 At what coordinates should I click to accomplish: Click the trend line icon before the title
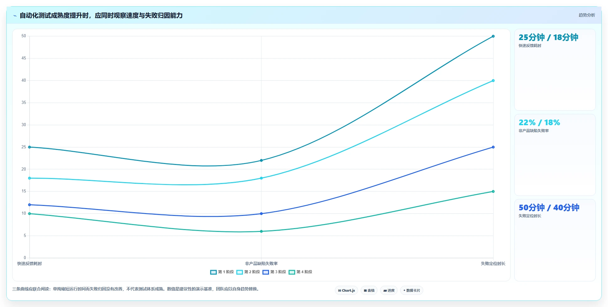(x=15, y=16)
